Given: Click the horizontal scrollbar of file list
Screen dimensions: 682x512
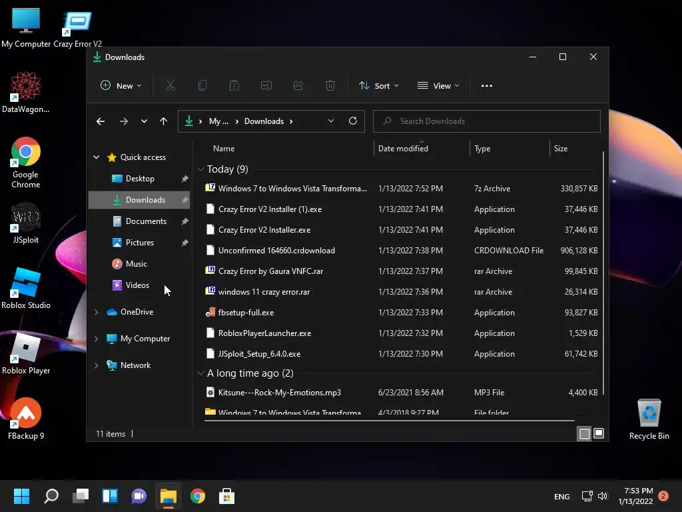Looking at the screenshot, I should click(389, 421).
